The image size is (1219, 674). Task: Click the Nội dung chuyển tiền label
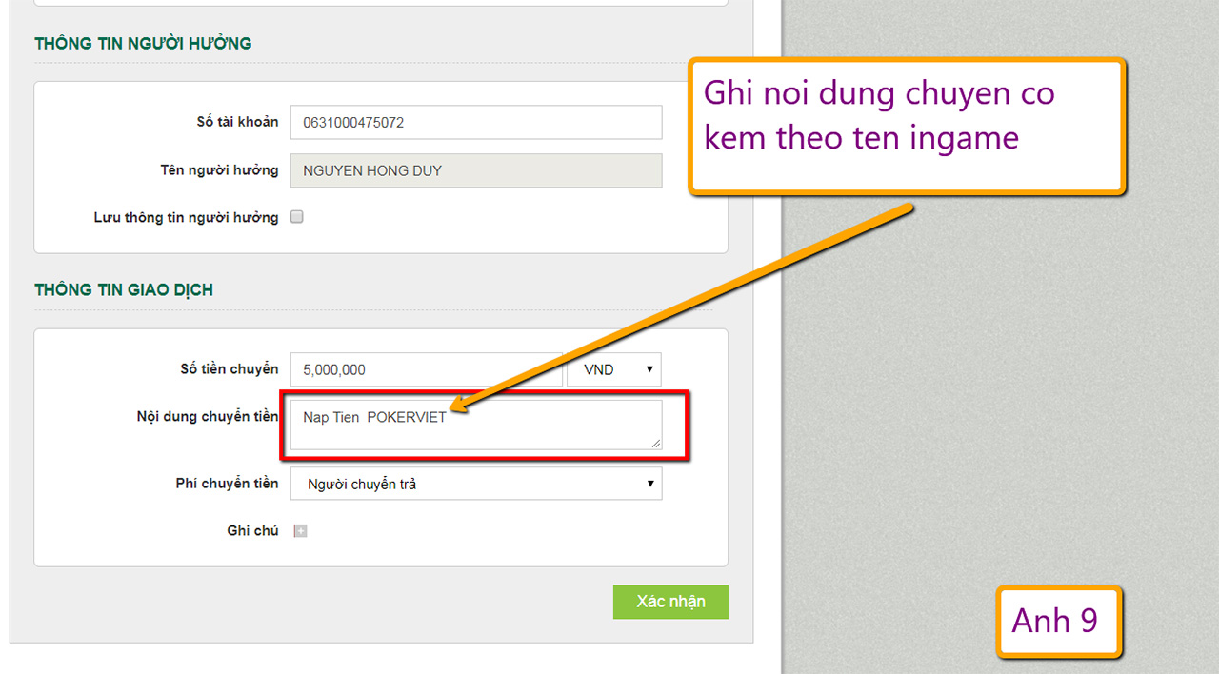208,417
